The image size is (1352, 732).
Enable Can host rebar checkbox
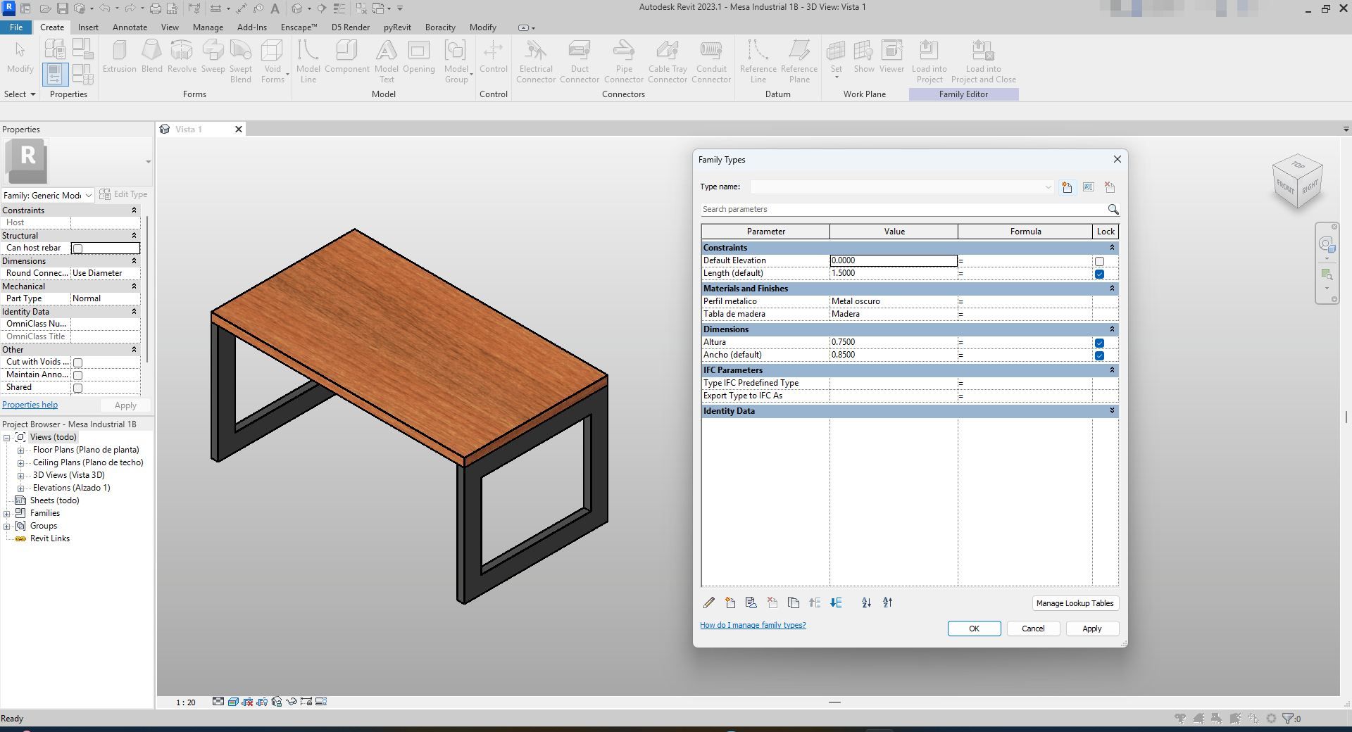78,248
